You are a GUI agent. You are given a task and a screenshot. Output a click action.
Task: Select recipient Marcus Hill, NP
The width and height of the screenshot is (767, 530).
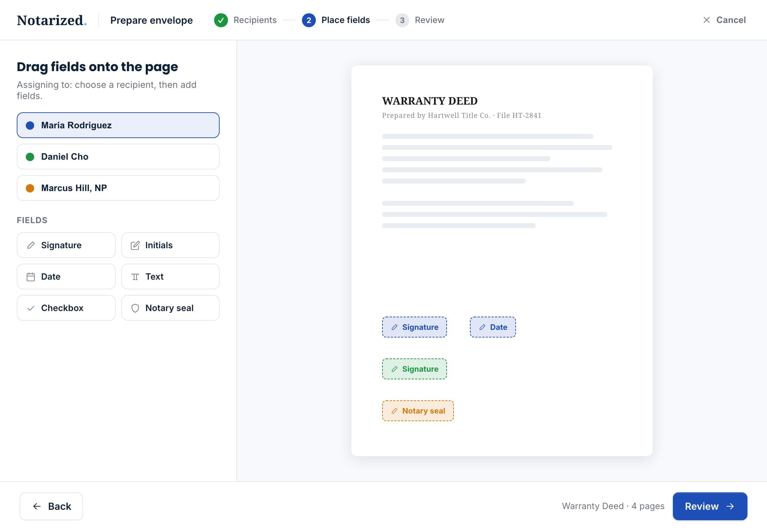pos(118,188)
